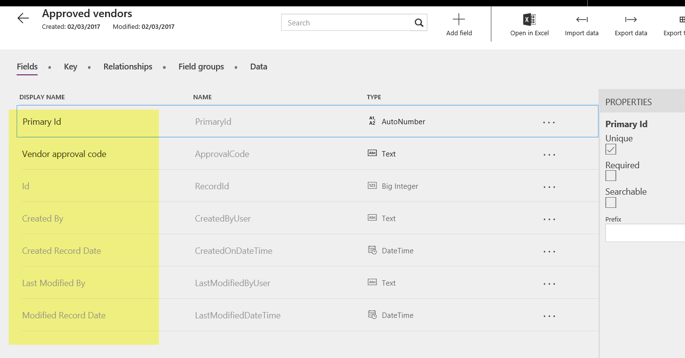Select the Data tab
685x358 pixels.
click(x=259, y=67)
